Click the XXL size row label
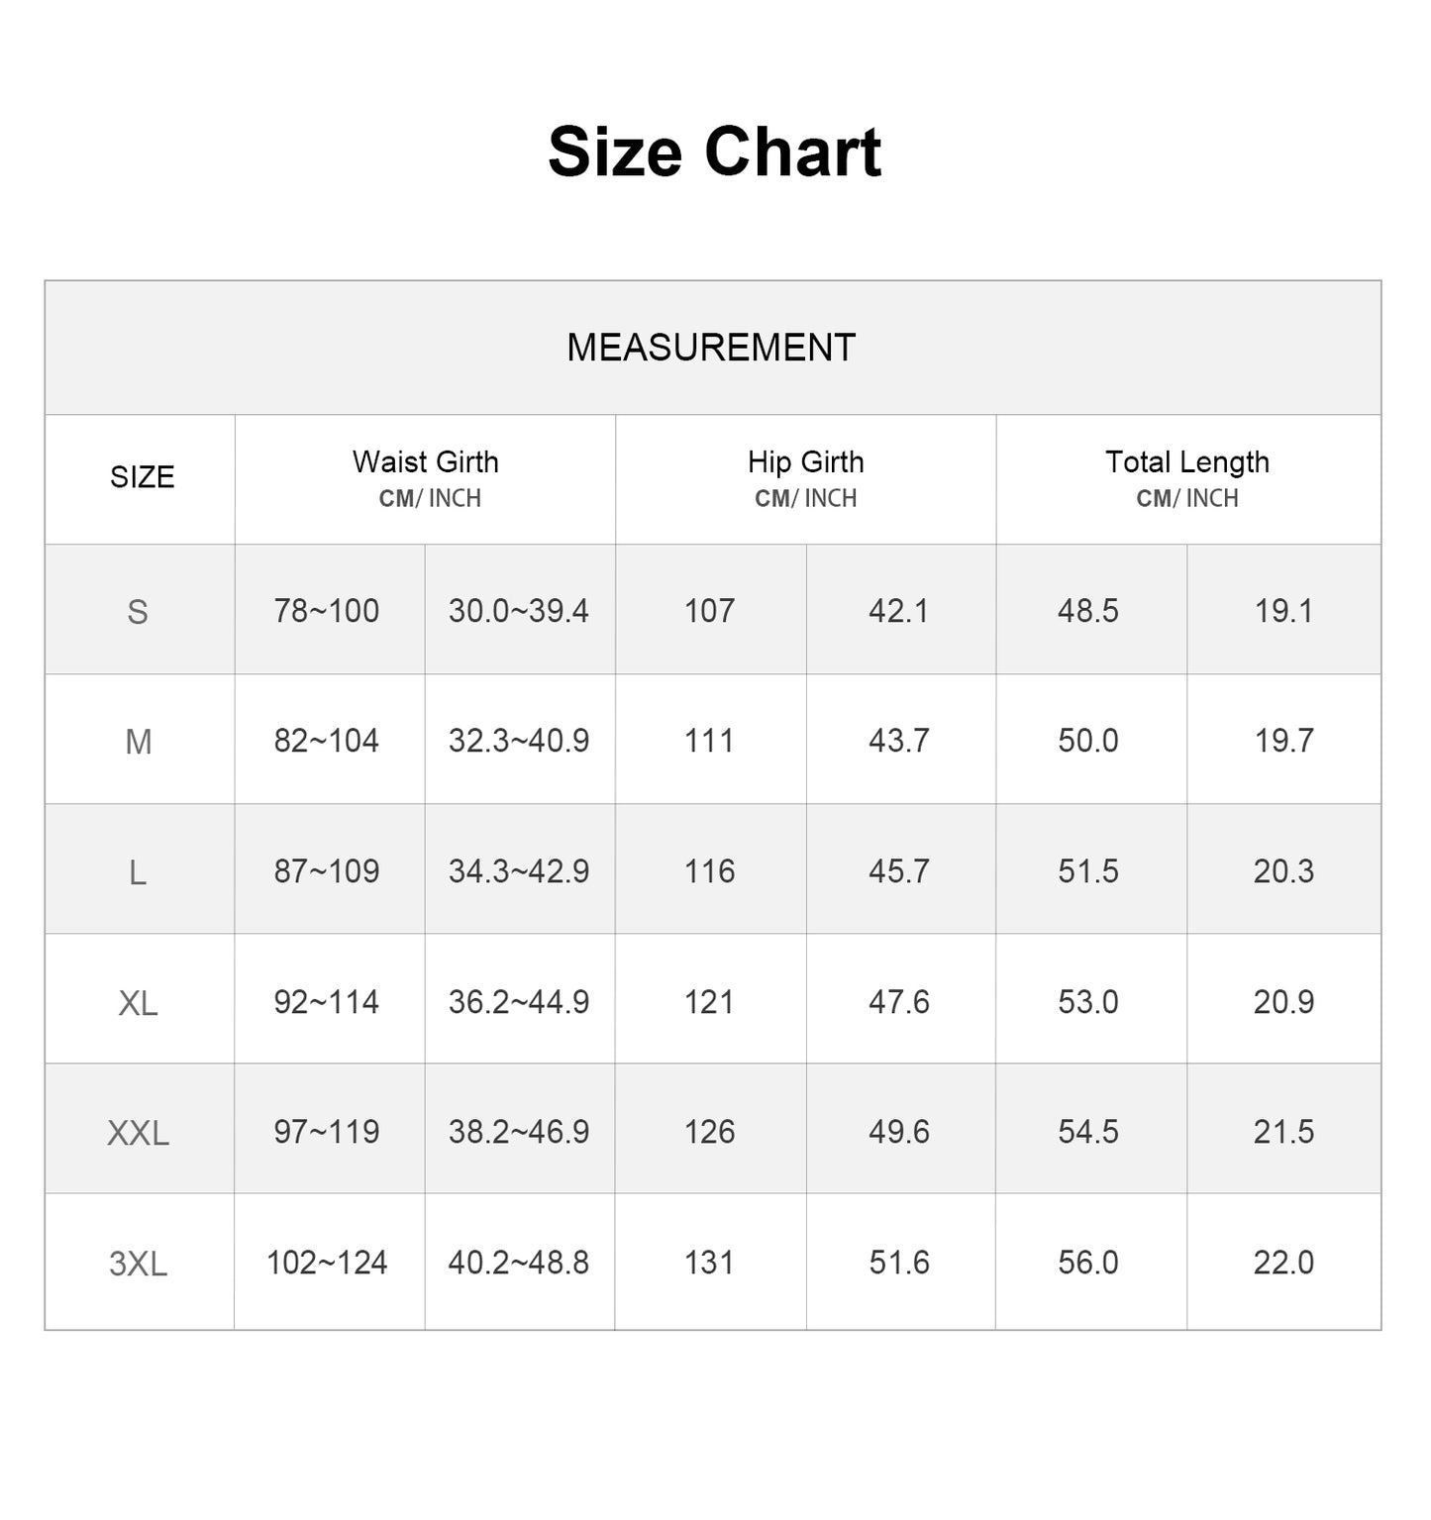This screenshot has height=1520, width=1431. [x=138, y=1133]
